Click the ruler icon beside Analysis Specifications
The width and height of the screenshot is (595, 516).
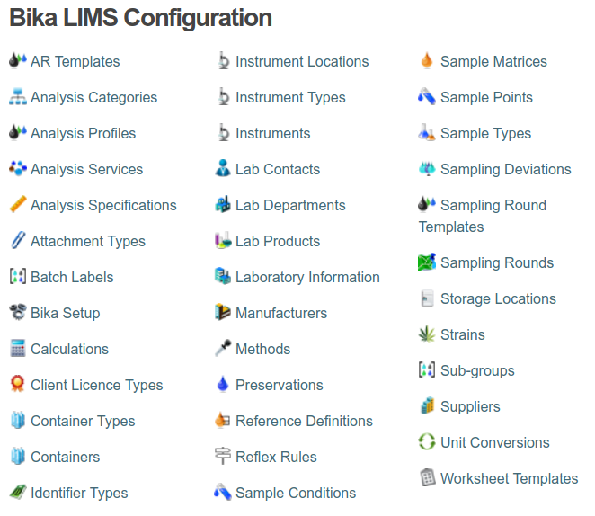(17, 205)
